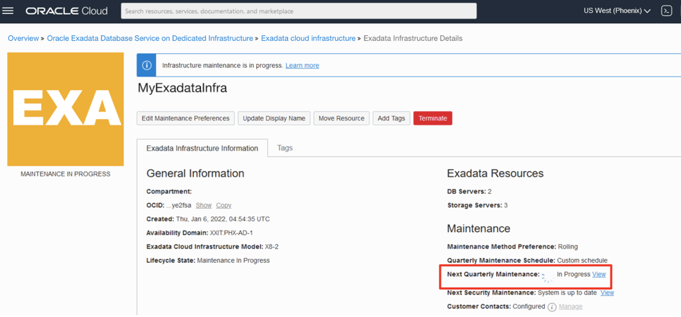The height and width of the screenshot is (317, 681).
Task: Click Learn more in maintenance banner
Action: [302, 65]
